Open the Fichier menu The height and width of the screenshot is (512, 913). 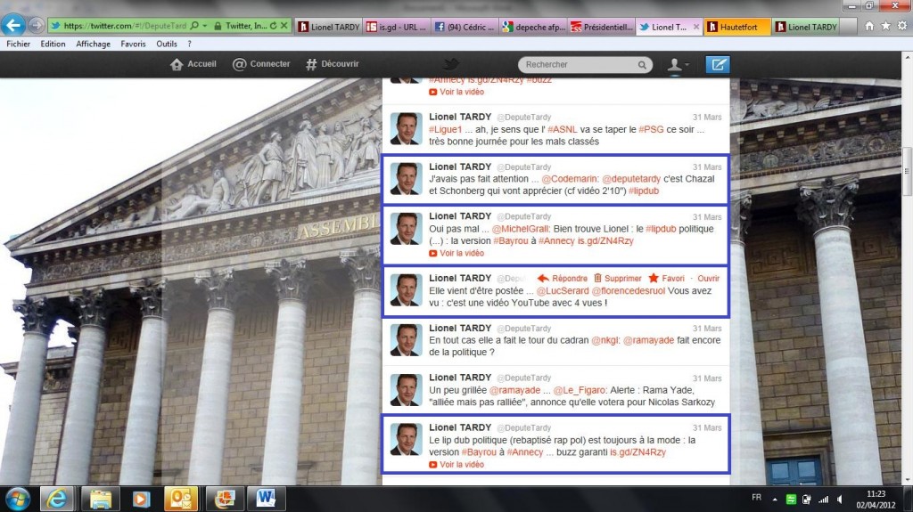[x=18, y=44]
